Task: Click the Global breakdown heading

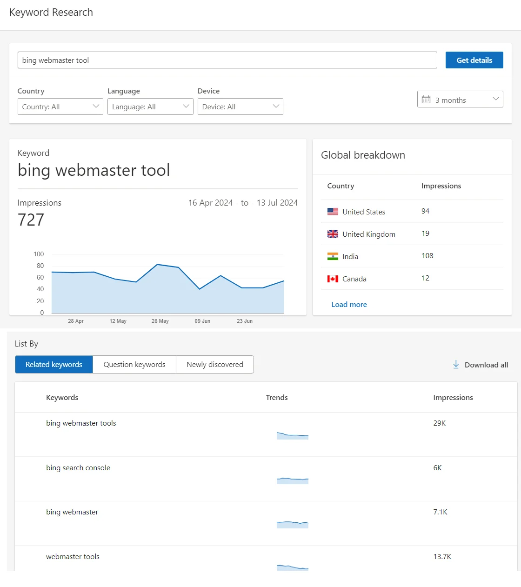Action: click(363, 155)
